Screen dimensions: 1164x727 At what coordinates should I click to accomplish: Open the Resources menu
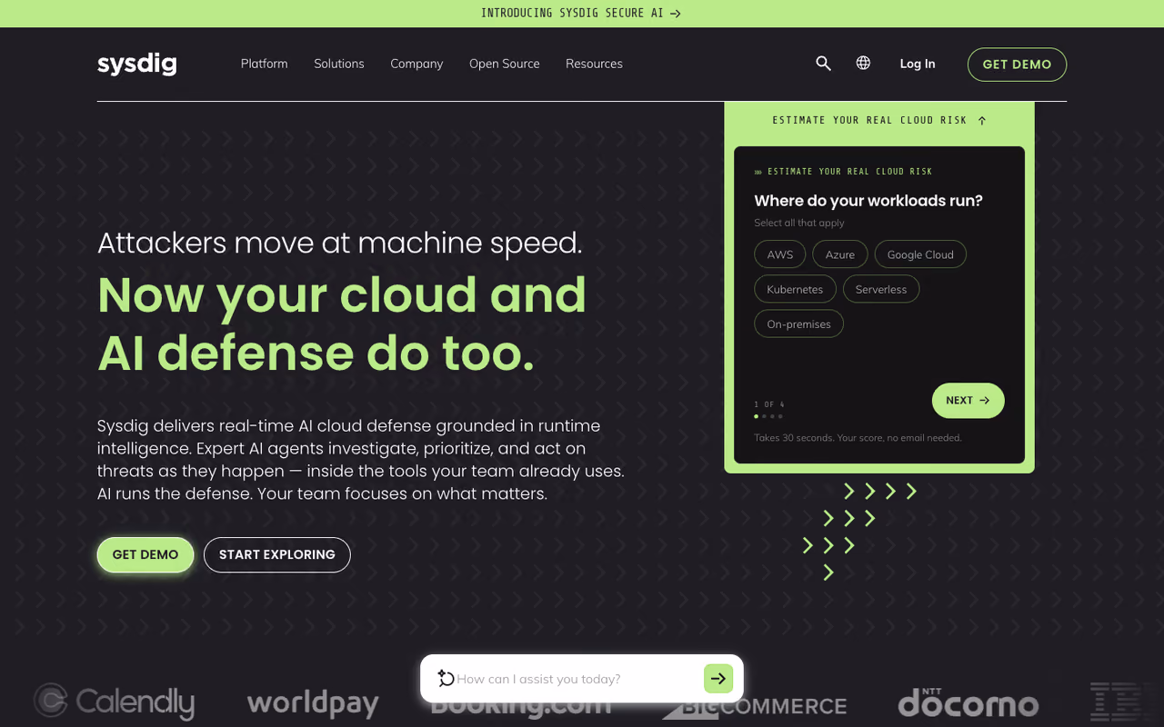click(594, 64)
